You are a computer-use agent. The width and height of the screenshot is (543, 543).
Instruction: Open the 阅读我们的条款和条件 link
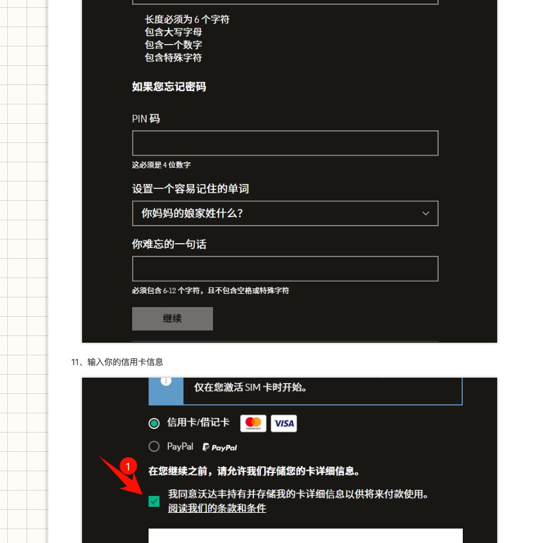pos(217,508)
